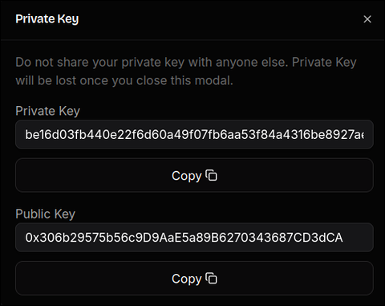
Task: Place the cursor after CD3dCA in Public Key
Action: pyautogui.click(x=345, y=238)
